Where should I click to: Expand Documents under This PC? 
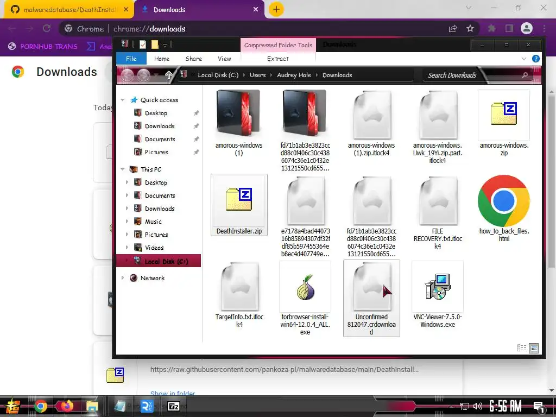[127, 195]
